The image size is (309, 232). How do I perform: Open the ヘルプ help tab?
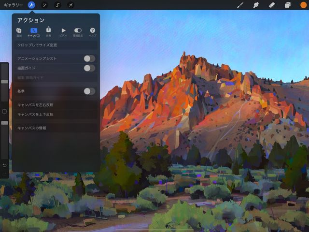click(92, 32)
